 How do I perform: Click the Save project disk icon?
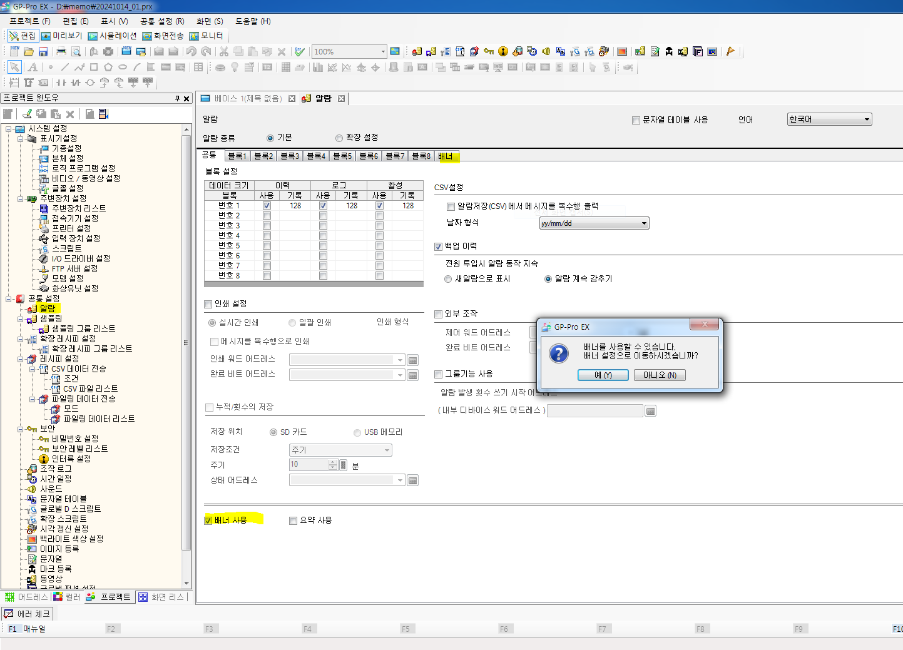(43, 51)
